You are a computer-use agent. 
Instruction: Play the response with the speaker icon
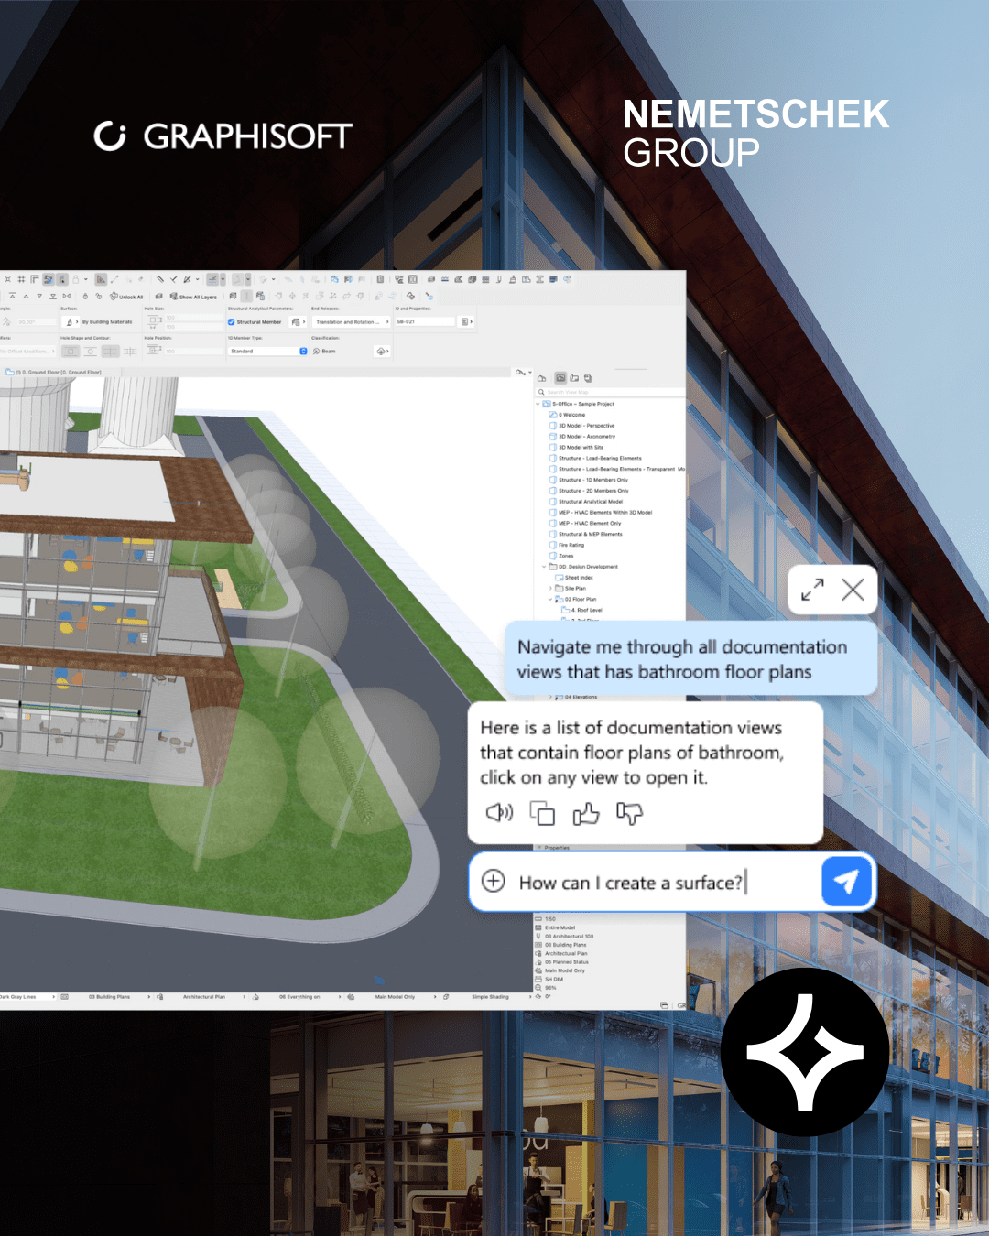pyautogui.click(x=499, y=813)
